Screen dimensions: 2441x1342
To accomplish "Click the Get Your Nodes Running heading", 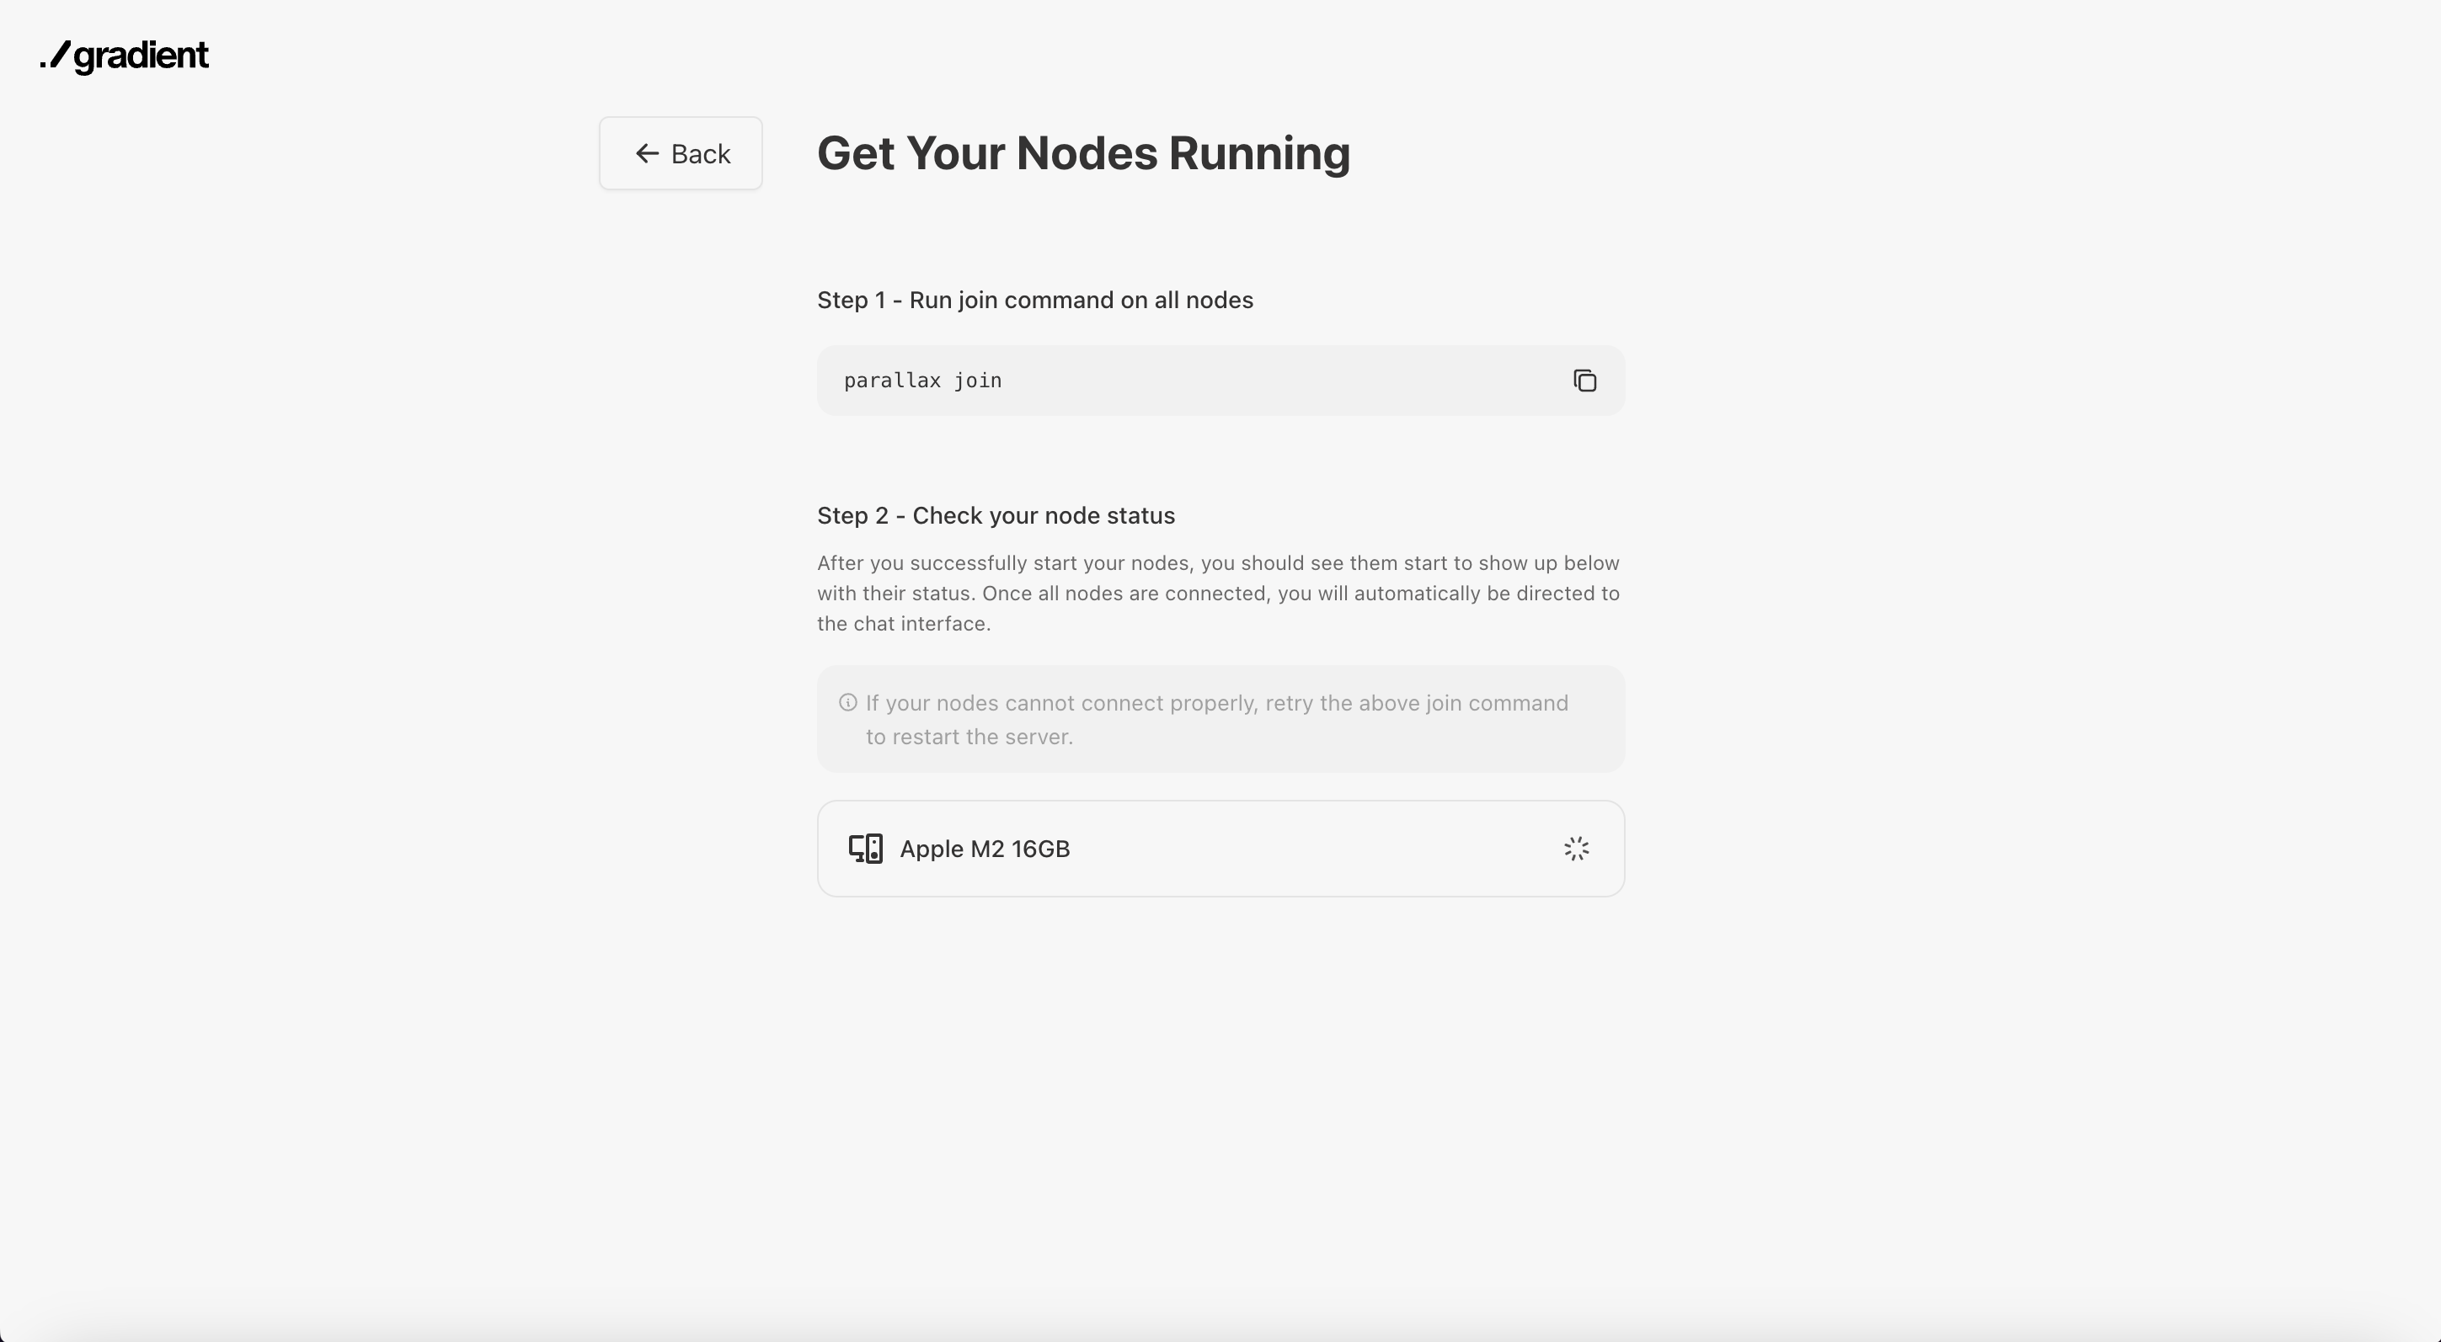I will (x=1083, y=153).
